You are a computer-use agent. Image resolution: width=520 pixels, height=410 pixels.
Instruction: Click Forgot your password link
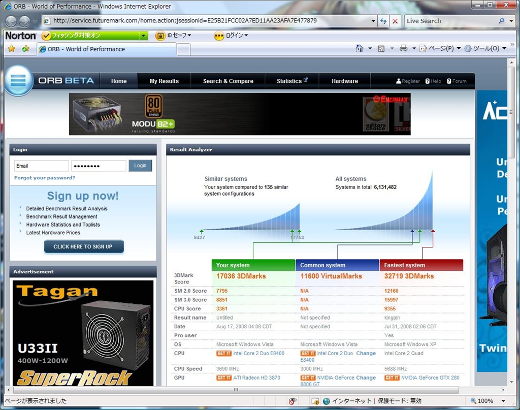click(x=45, y=178)
